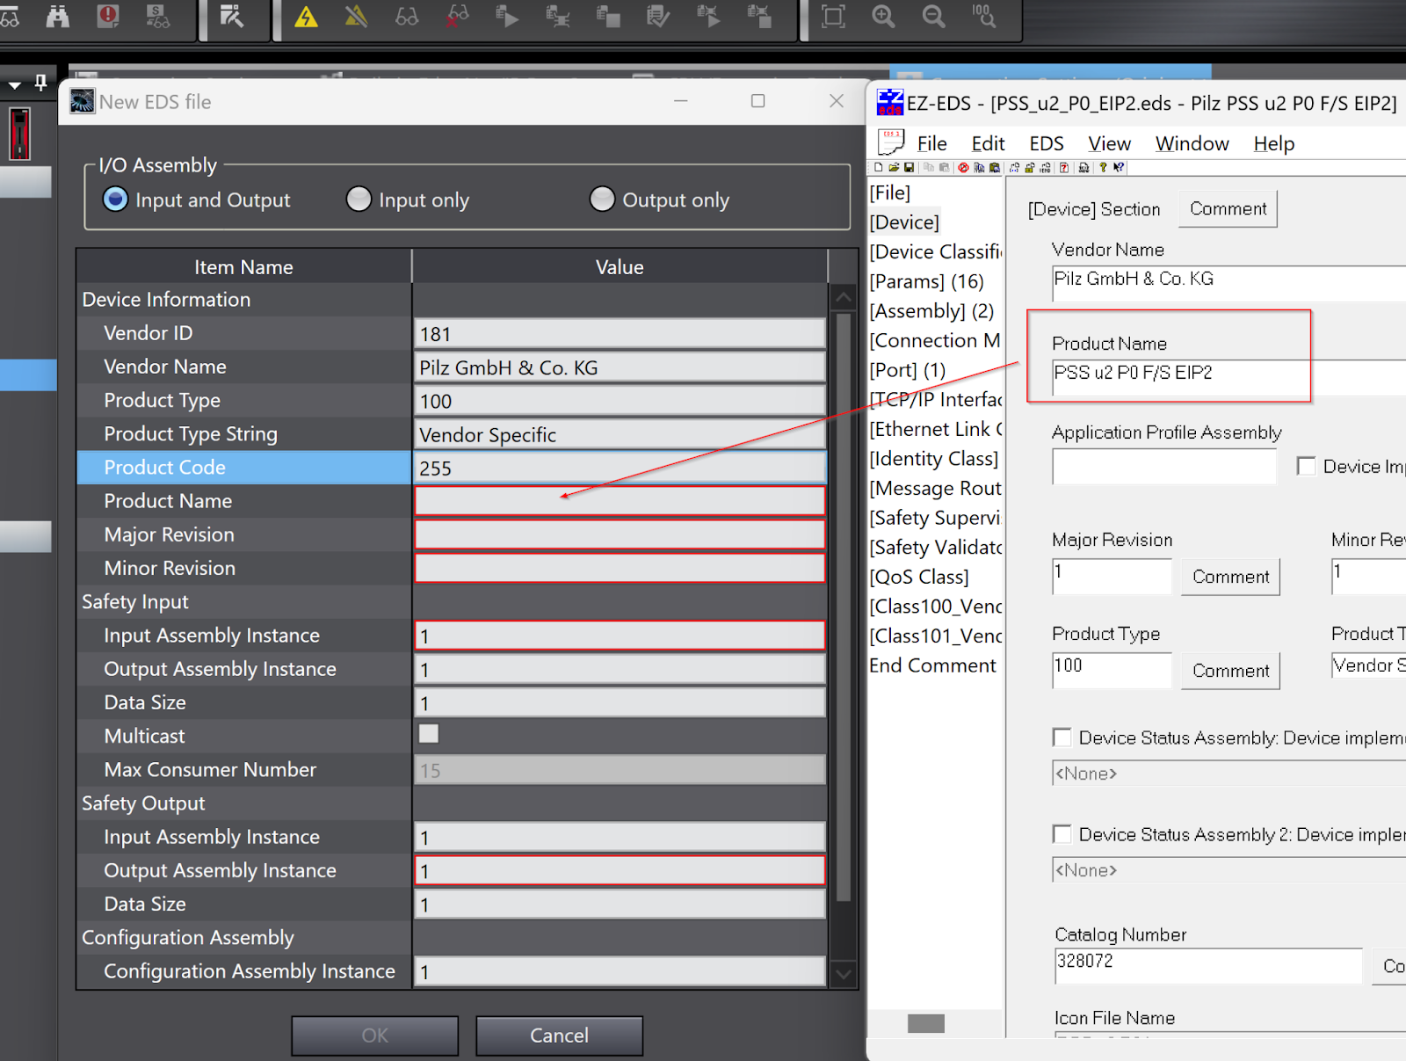1406x1061 pixels.
Task: Select [Assembly] (2) in EZ-EDS tree
Action: click(931, 311)
